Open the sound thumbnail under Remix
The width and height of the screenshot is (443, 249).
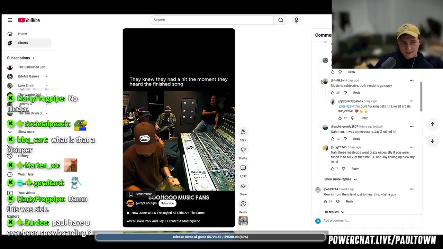243,221
